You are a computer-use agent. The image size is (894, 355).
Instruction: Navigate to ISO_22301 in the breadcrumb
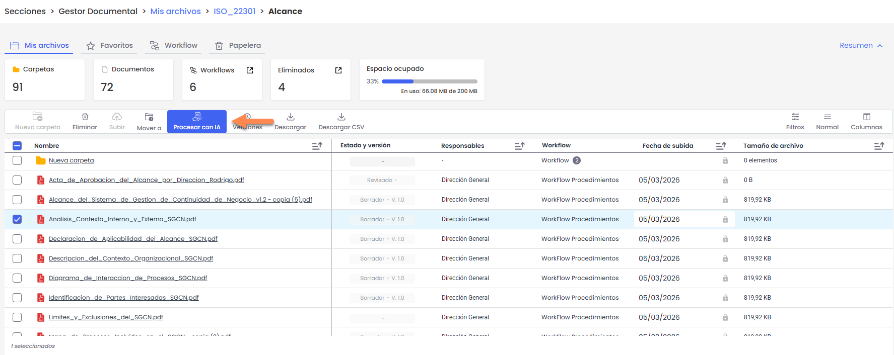click(x=234, y=11)
